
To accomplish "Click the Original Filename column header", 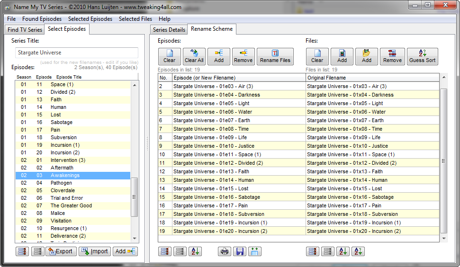I will [373, 78].
